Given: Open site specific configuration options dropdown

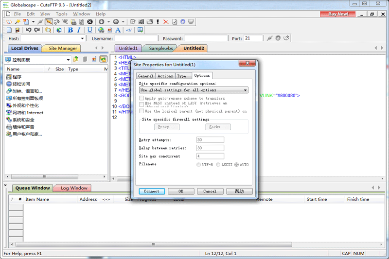Looking at the screenshot, I should (245, 90).
